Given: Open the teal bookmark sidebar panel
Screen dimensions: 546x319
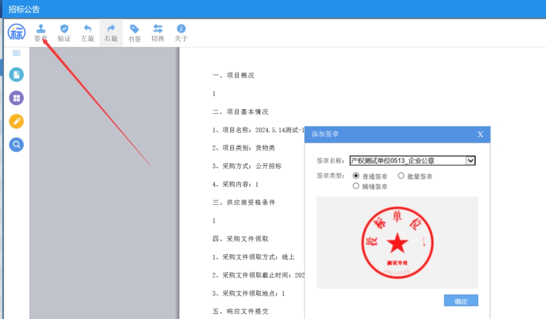Looking at the screenshot, I should click(x=16, y=75).
